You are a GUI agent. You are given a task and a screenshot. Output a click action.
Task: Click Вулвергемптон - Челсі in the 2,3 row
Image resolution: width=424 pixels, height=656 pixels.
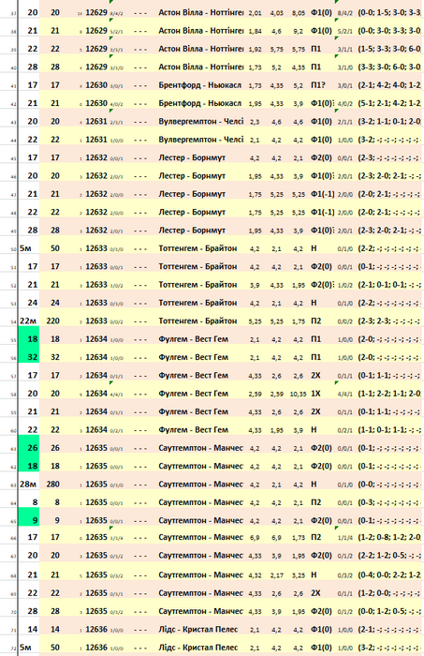[201, 121]
